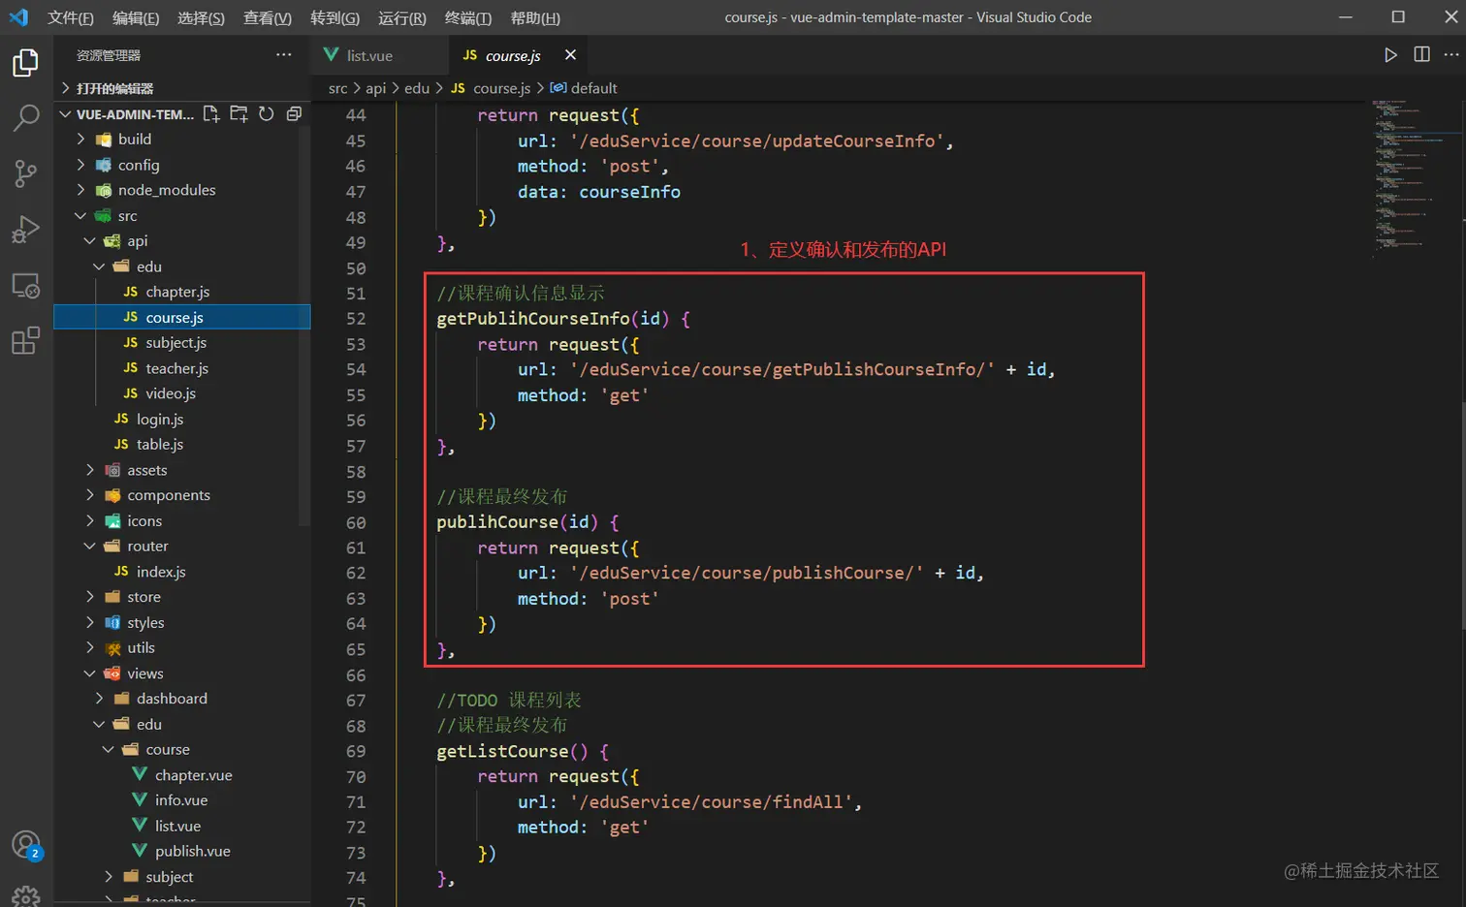Open the 选择(S) menu
The width and height of the screenshot is (1466, 907).
point(201,17)
